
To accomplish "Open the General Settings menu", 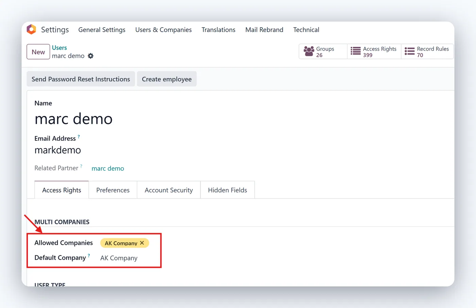I will click(x=102, y=30).
